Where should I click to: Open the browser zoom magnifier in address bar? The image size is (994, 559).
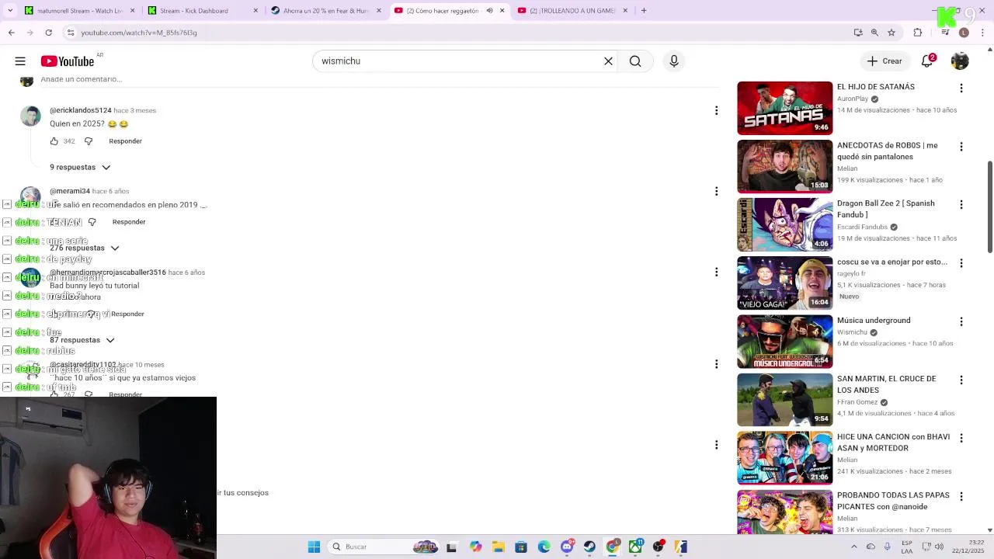(x=874, y=33)
